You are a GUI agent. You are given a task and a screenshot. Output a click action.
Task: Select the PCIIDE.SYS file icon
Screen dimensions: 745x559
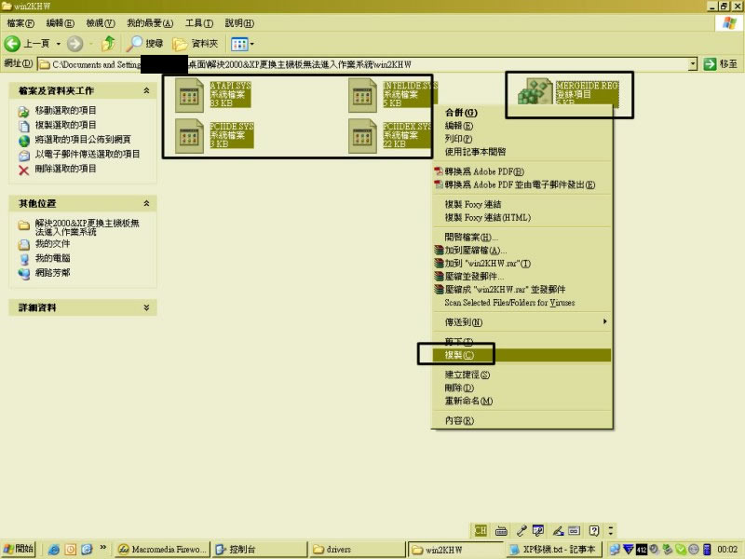click(189, 136)
